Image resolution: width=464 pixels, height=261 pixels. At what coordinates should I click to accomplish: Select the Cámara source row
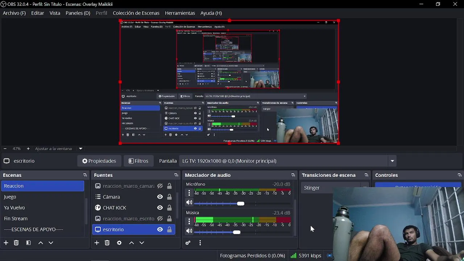pyautogui.click(x=133, y=197)
